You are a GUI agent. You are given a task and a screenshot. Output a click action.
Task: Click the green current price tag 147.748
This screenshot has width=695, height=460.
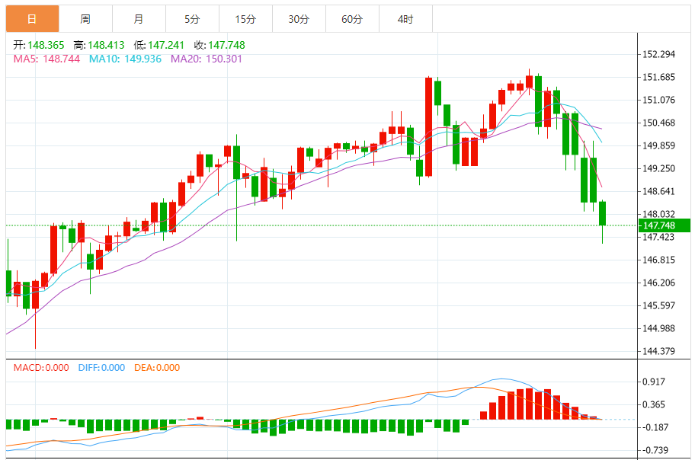(664, 225)
